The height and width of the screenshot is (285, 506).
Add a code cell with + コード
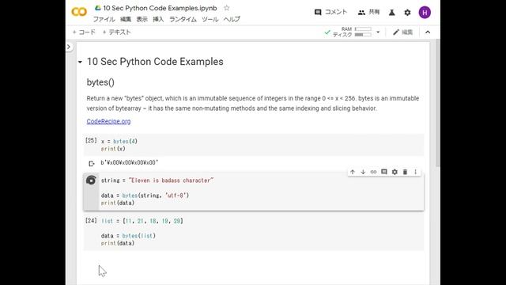click(84, 32)
